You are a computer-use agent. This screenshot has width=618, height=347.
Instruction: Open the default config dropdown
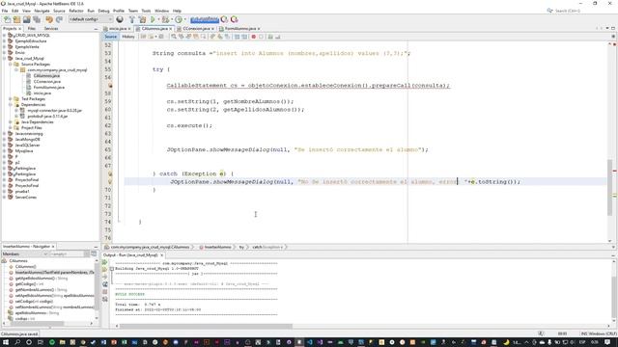(91, 19)
